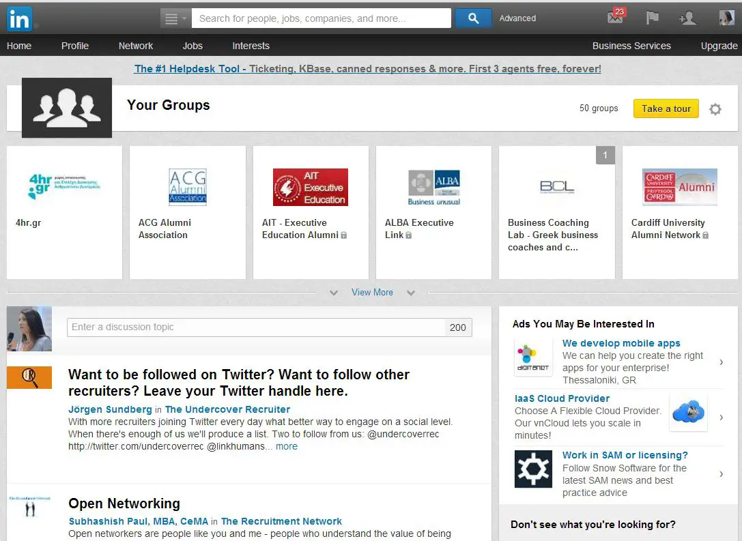Open the ACG Alumni Association logo
Viewport: 742px width, 541px height.
[188, 187]
